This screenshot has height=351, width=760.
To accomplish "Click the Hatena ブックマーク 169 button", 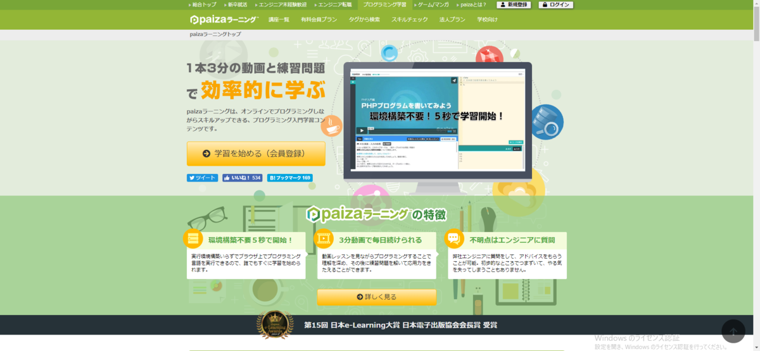I will (x=290, y=178).
